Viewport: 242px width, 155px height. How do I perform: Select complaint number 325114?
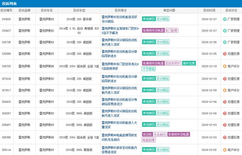pyautogui.click(x=6, y=150)
